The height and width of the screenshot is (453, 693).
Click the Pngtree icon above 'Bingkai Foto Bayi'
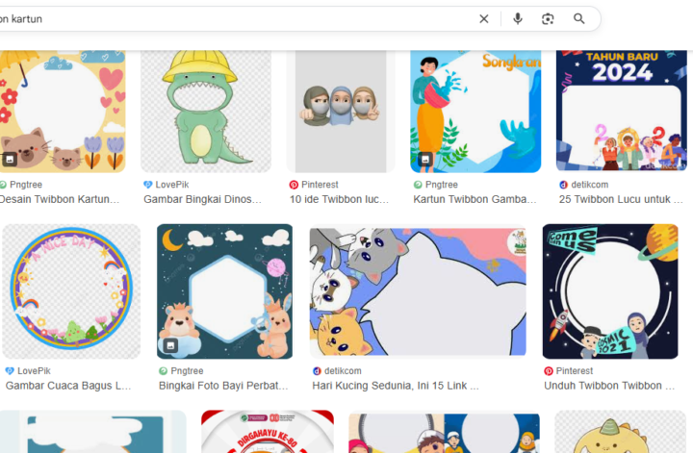(164, 370)
